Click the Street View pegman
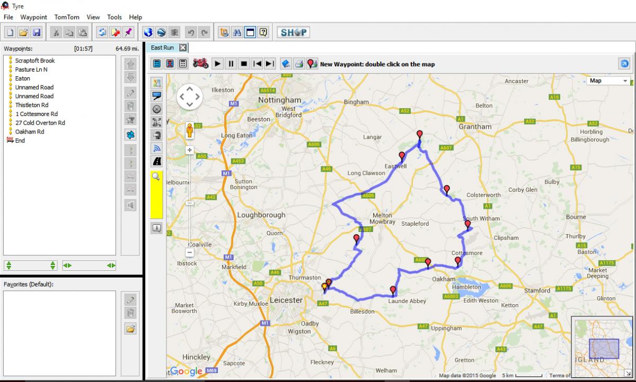 coord(189,130)
